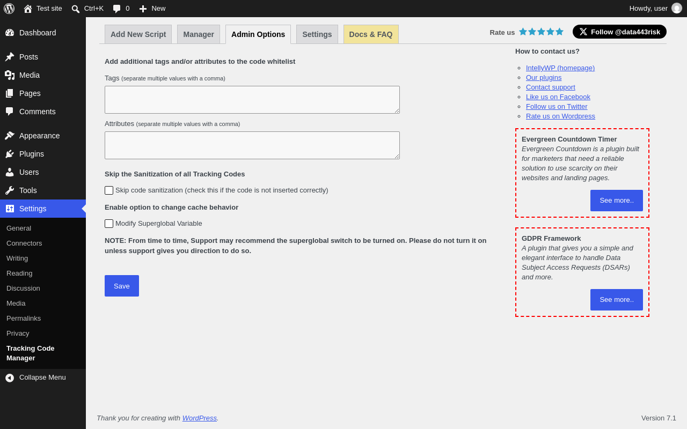Open the Test site home icon
Image resolution: width=687 pixels, height=429 pixels.
click(28, 9)
